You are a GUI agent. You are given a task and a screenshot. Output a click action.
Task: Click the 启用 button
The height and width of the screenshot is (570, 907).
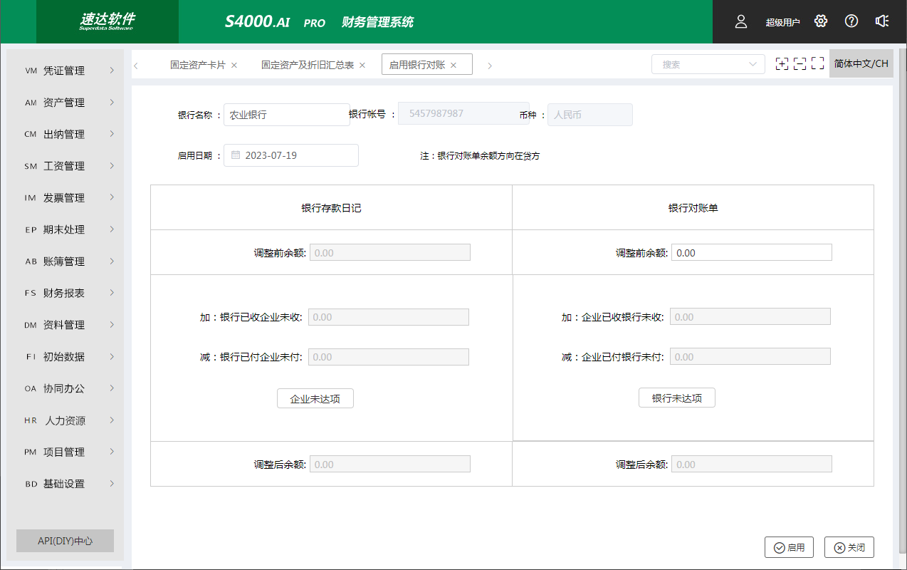pos(788,547)
